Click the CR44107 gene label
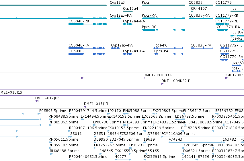This screenshot has height=161, width=244. click(x=199, y=9)
